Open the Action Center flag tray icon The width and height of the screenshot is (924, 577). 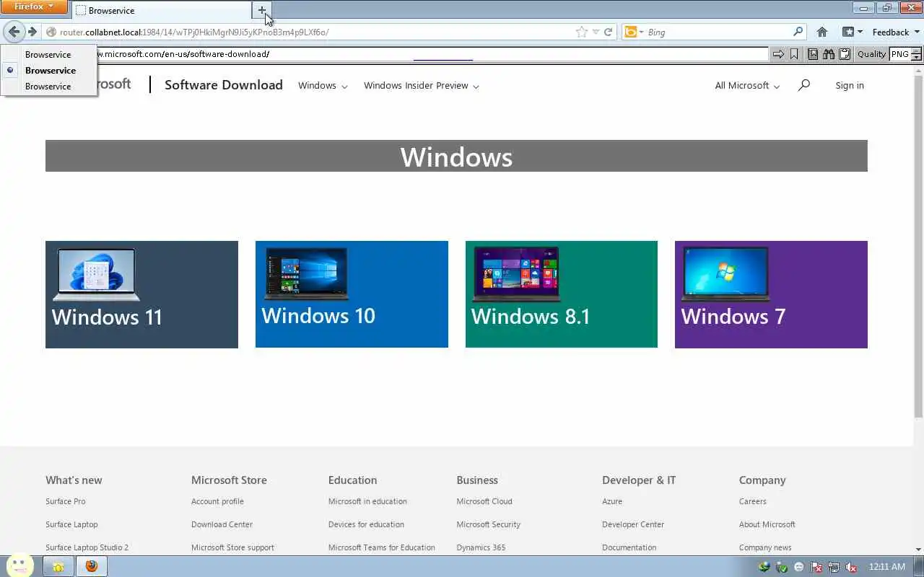coord(816,567)
